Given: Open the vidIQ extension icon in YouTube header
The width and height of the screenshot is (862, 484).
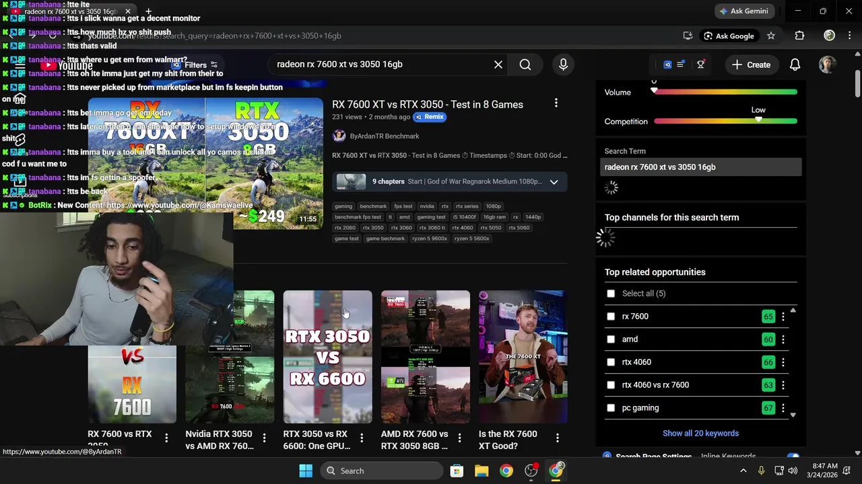Looking at the screenshot, I should [667, 65].
